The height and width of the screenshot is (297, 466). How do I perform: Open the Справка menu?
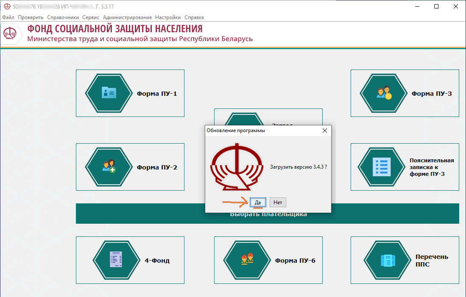pos(194,17)
